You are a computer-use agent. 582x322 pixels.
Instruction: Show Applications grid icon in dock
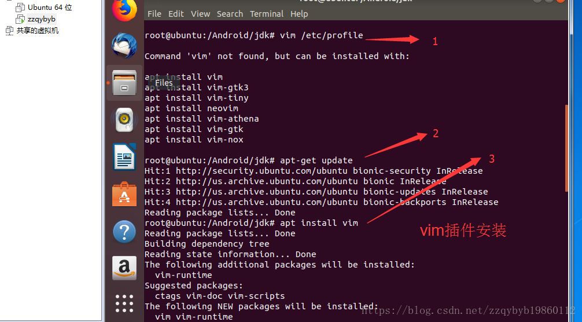[x=124, y=303]
